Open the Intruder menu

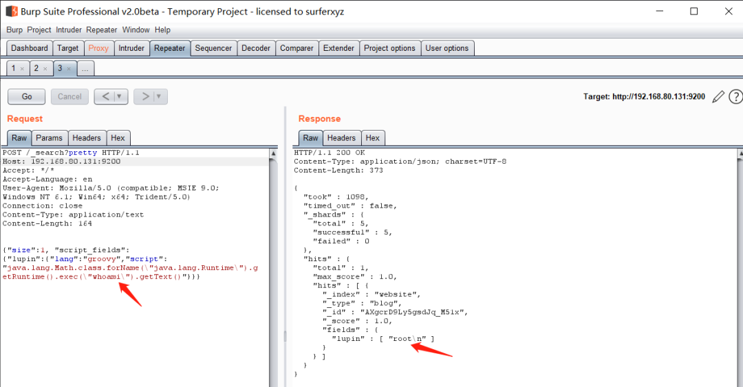(x=69, y=30)
